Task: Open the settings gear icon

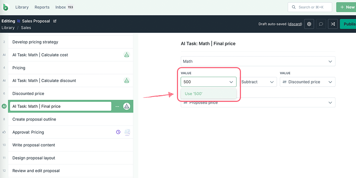Action: [309, 24]
